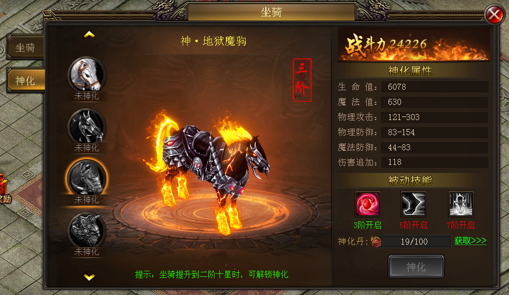Click the 神化 button
This screenshot has height=295, width=509.
click(x=416, y=266)
